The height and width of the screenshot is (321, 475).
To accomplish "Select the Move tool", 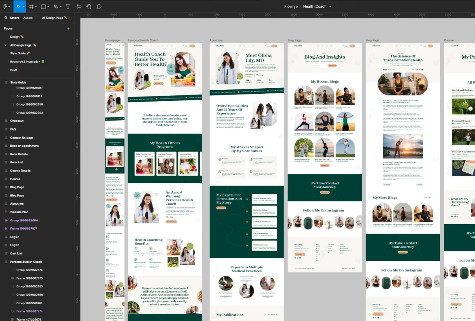I will point(18,6).
